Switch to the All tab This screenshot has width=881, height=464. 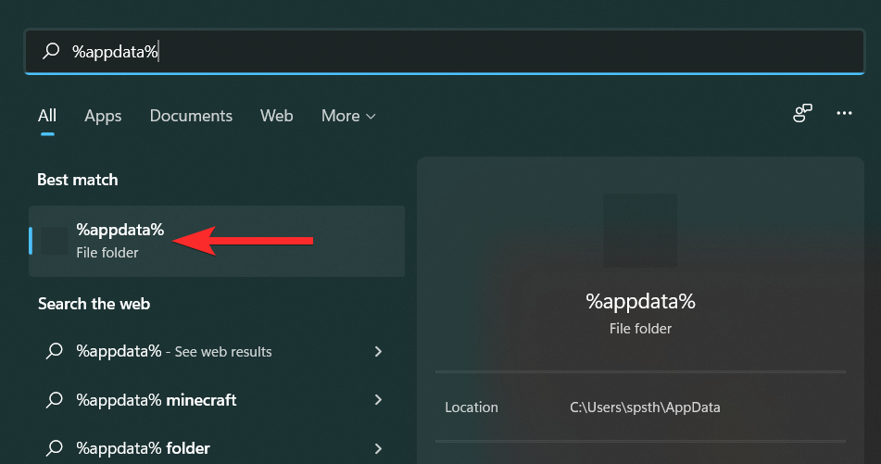tap(47, 116)
